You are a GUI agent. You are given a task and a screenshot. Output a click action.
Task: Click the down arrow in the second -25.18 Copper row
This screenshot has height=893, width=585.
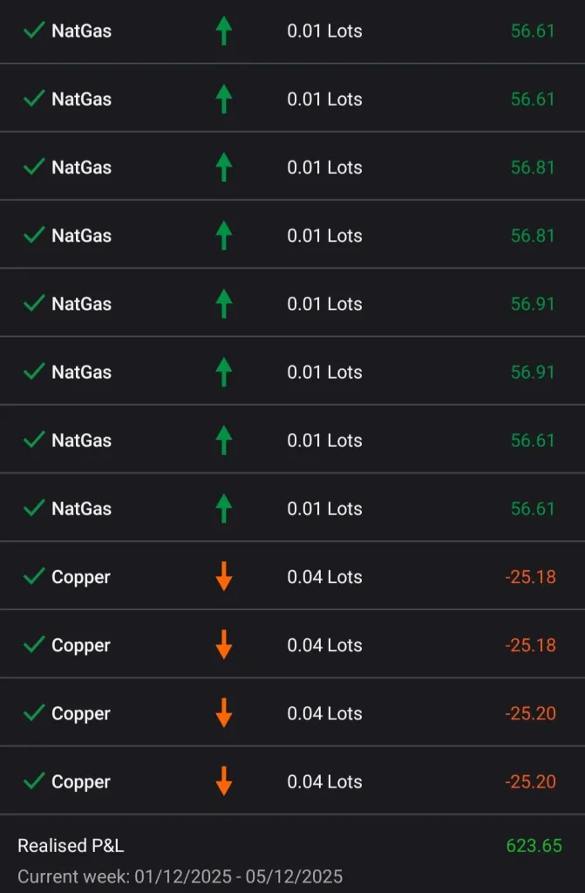click(224, 645)
